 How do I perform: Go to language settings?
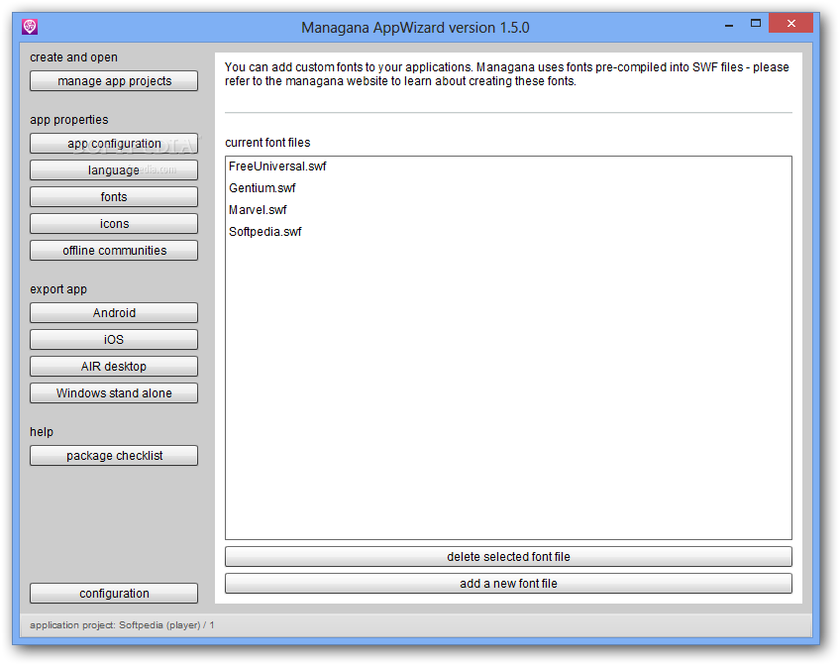pos(114,170)
